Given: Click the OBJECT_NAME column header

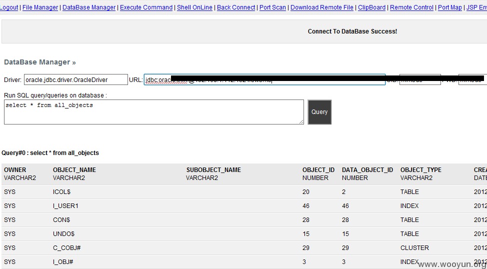Looking at the screenshot, I should tap(74, 170).
